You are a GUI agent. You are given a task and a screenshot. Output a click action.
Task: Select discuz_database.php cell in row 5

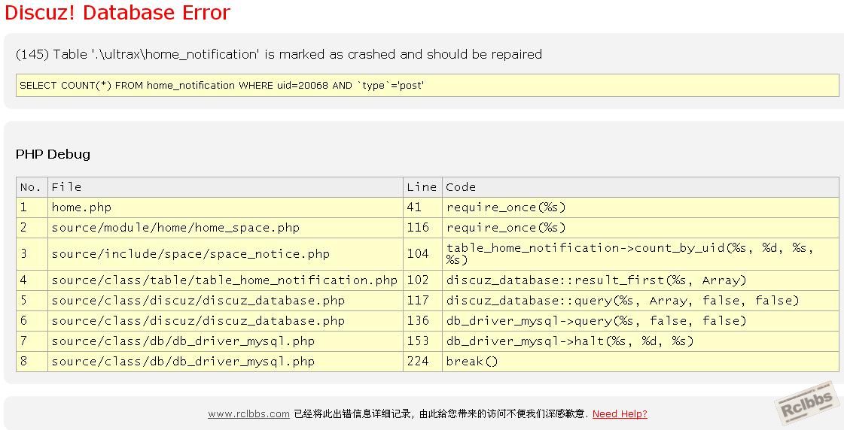(x=225, y=301)
